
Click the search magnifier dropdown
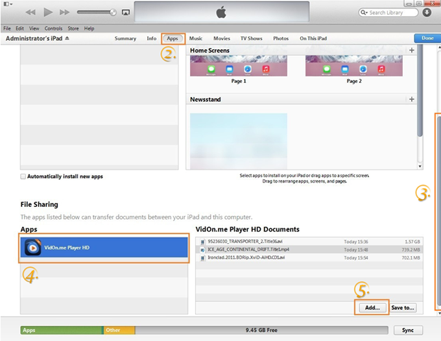[x=364, y=13]
